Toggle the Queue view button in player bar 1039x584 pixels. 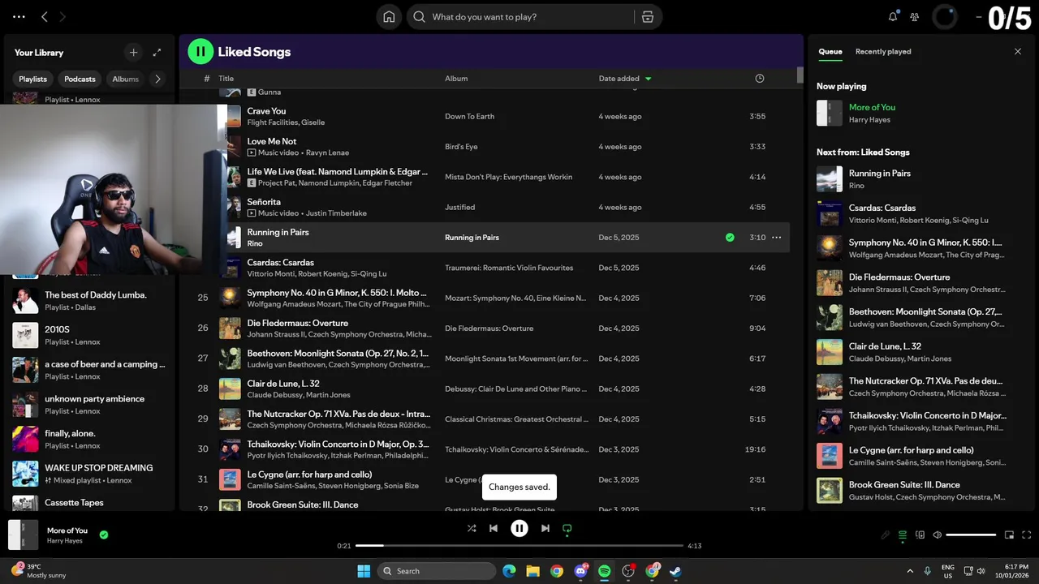click(x=903, y=535)
